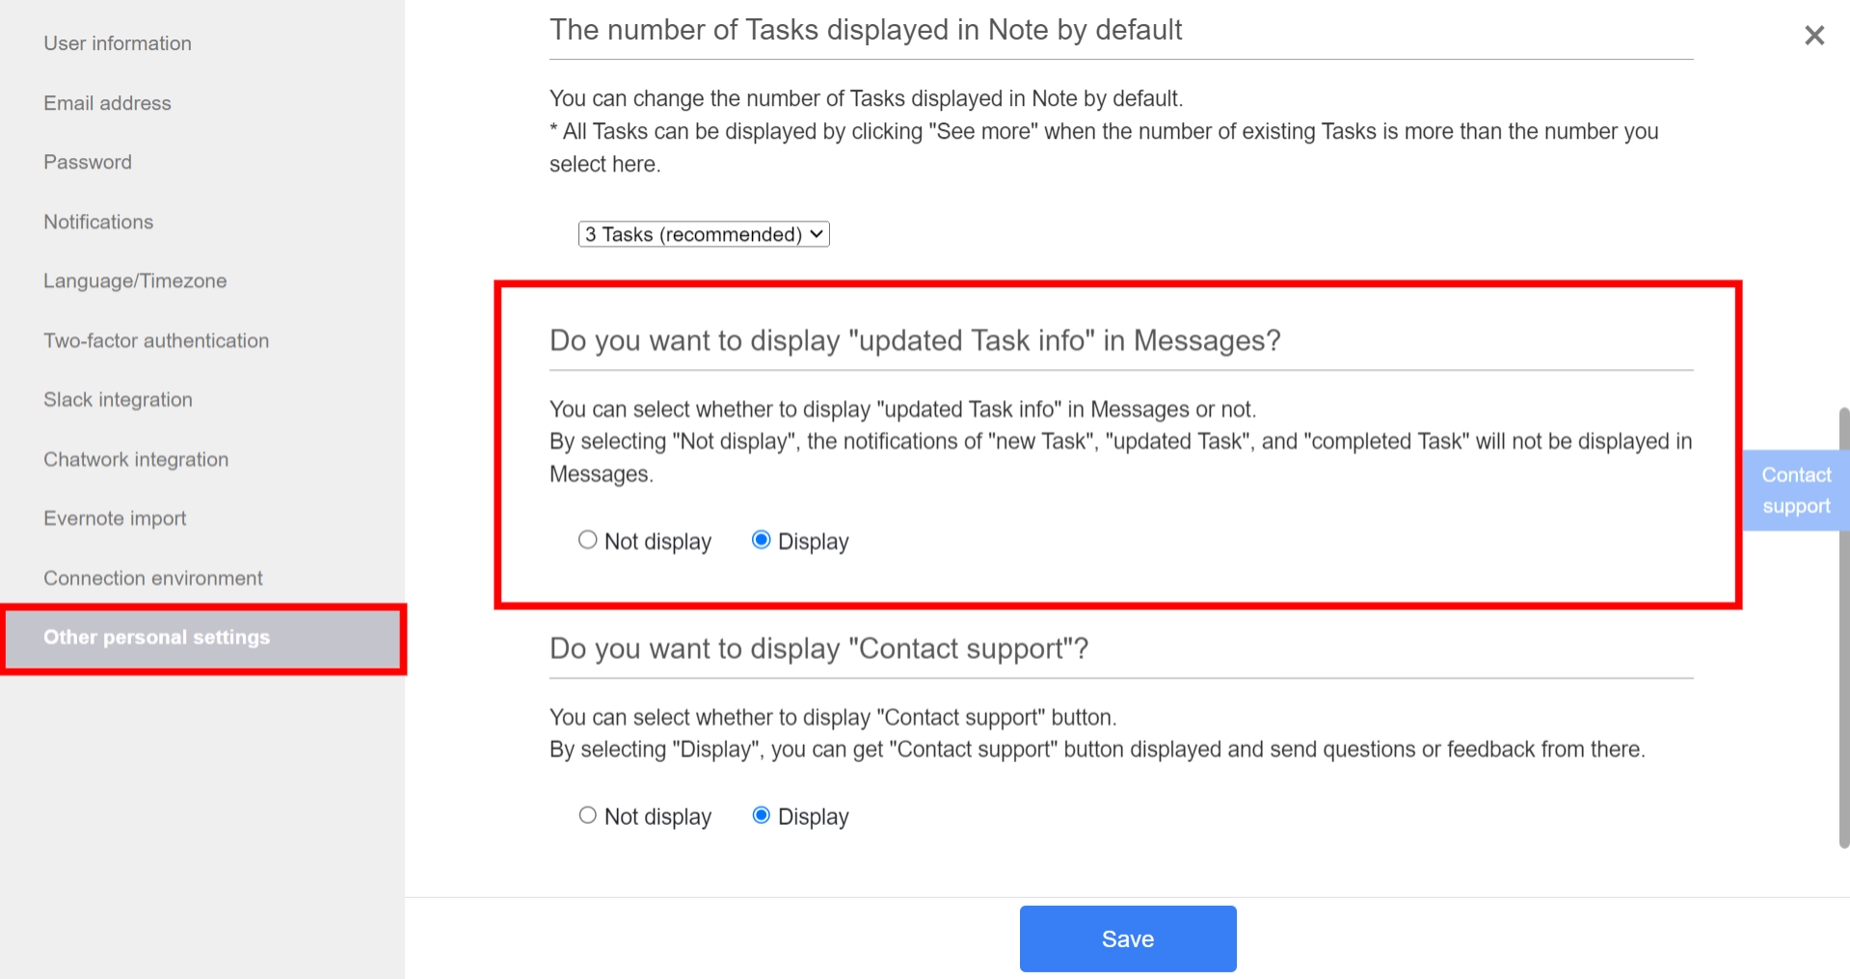Open the Tasks number dropdown
The height and width of the screenshot is (979, 1850).
point(703,234)
